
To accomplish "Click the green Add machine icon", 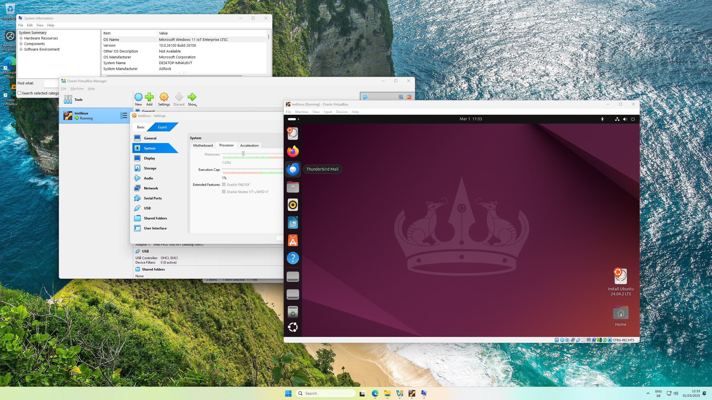I will 149,97.
